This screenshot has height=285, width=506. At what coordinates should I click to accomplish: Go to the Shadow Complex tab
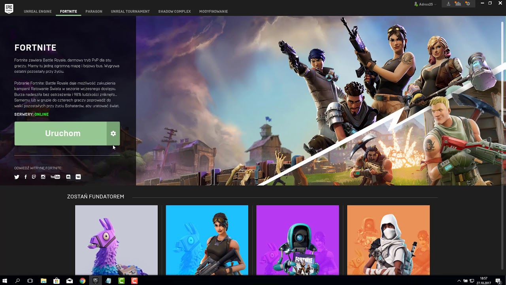(x=174, y=11)
